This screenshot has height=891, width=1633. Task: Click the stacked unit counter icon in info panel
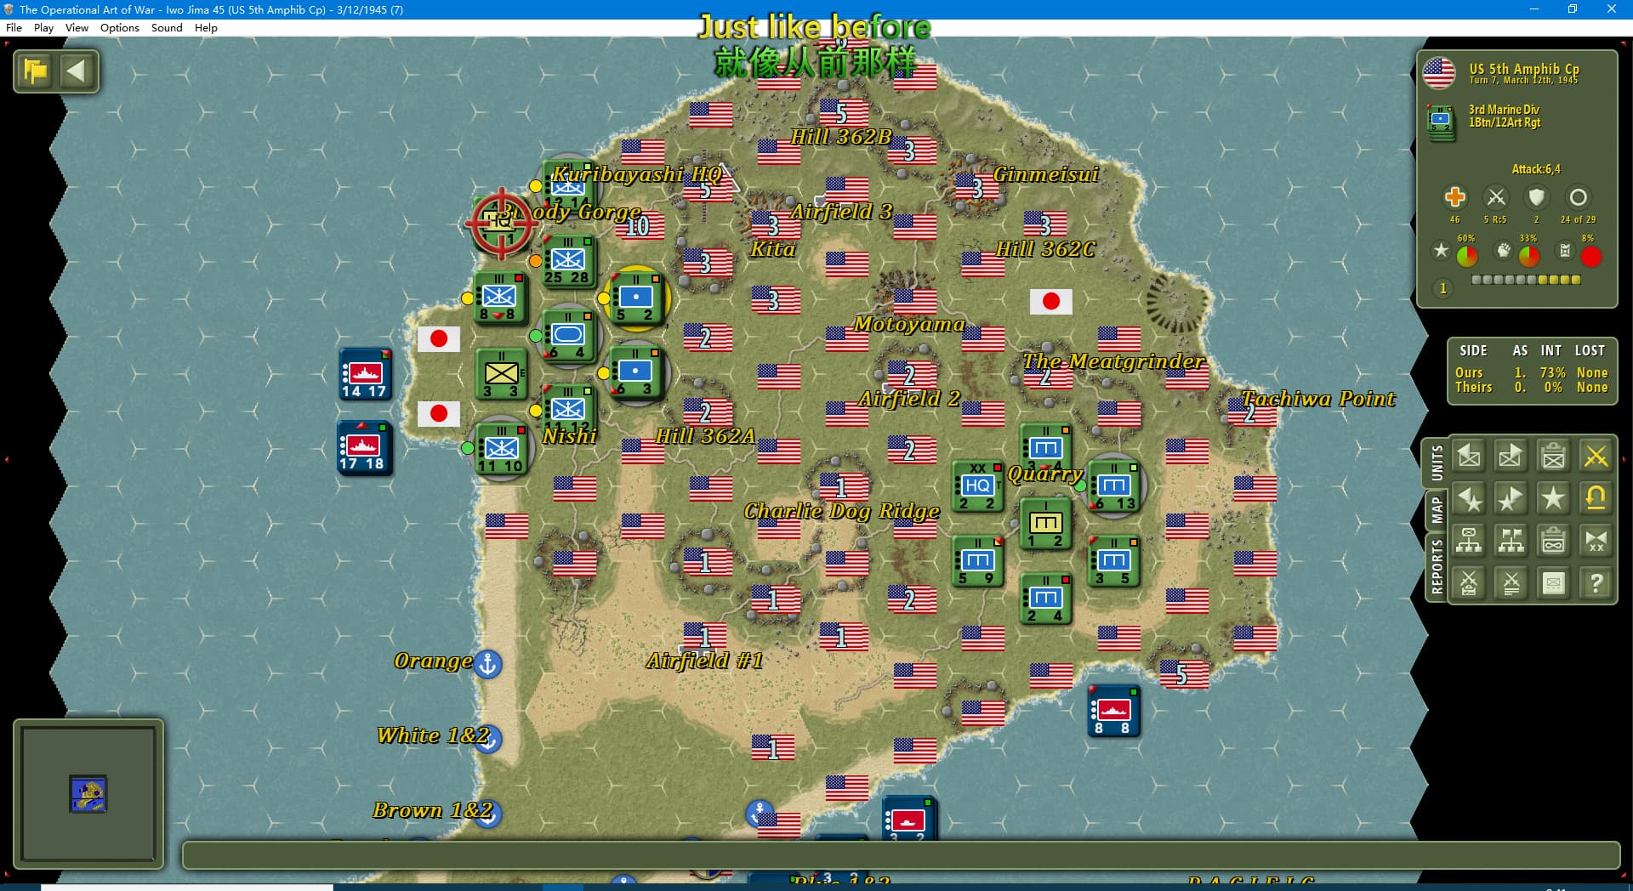[1441, 122]
